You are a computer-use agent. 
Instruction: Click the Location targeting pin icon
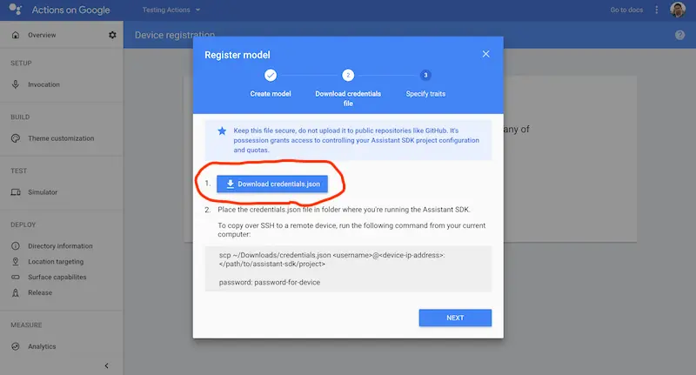[x=16, y=261]
